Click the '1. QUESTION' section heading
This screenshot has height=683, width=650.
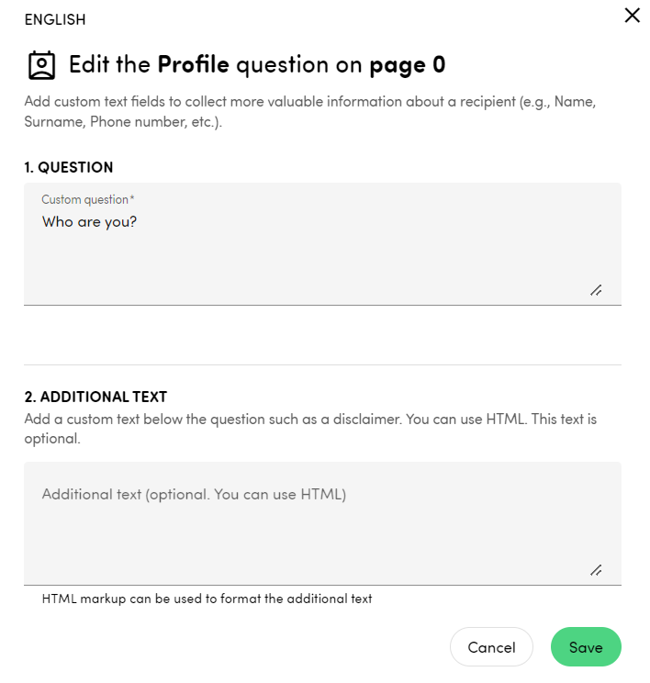69,167
